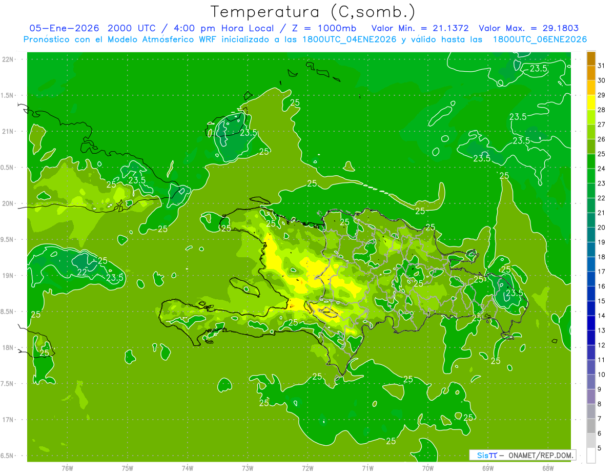Click the "20" colorbar scale label
Viewport: 615px width, 475px height.
point(602,228)
